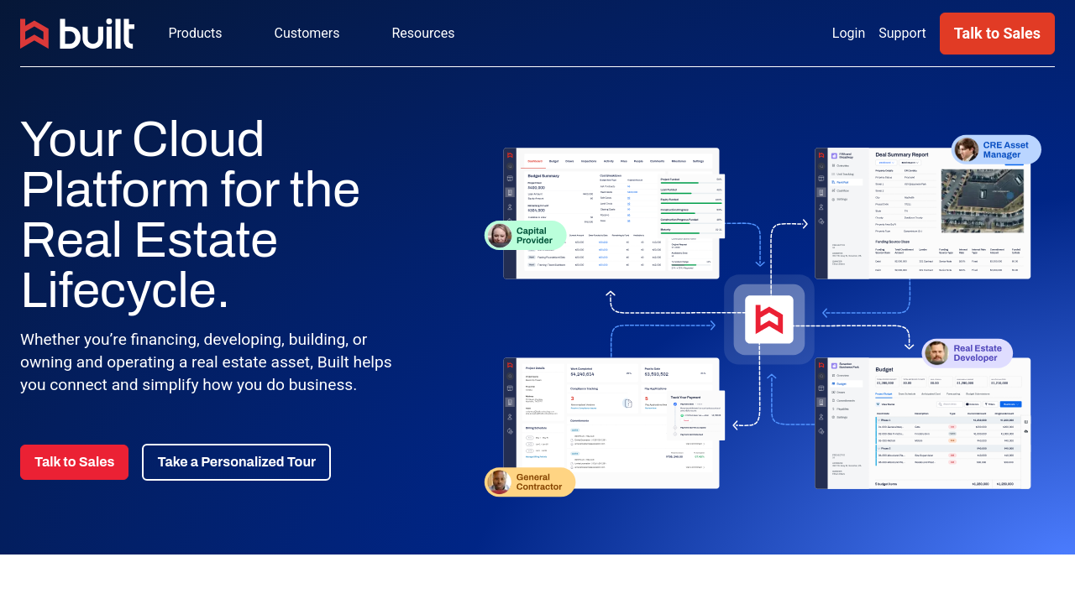
Task: Click the CRE Asset Manager avatar badge
Action: click(997, 150)
